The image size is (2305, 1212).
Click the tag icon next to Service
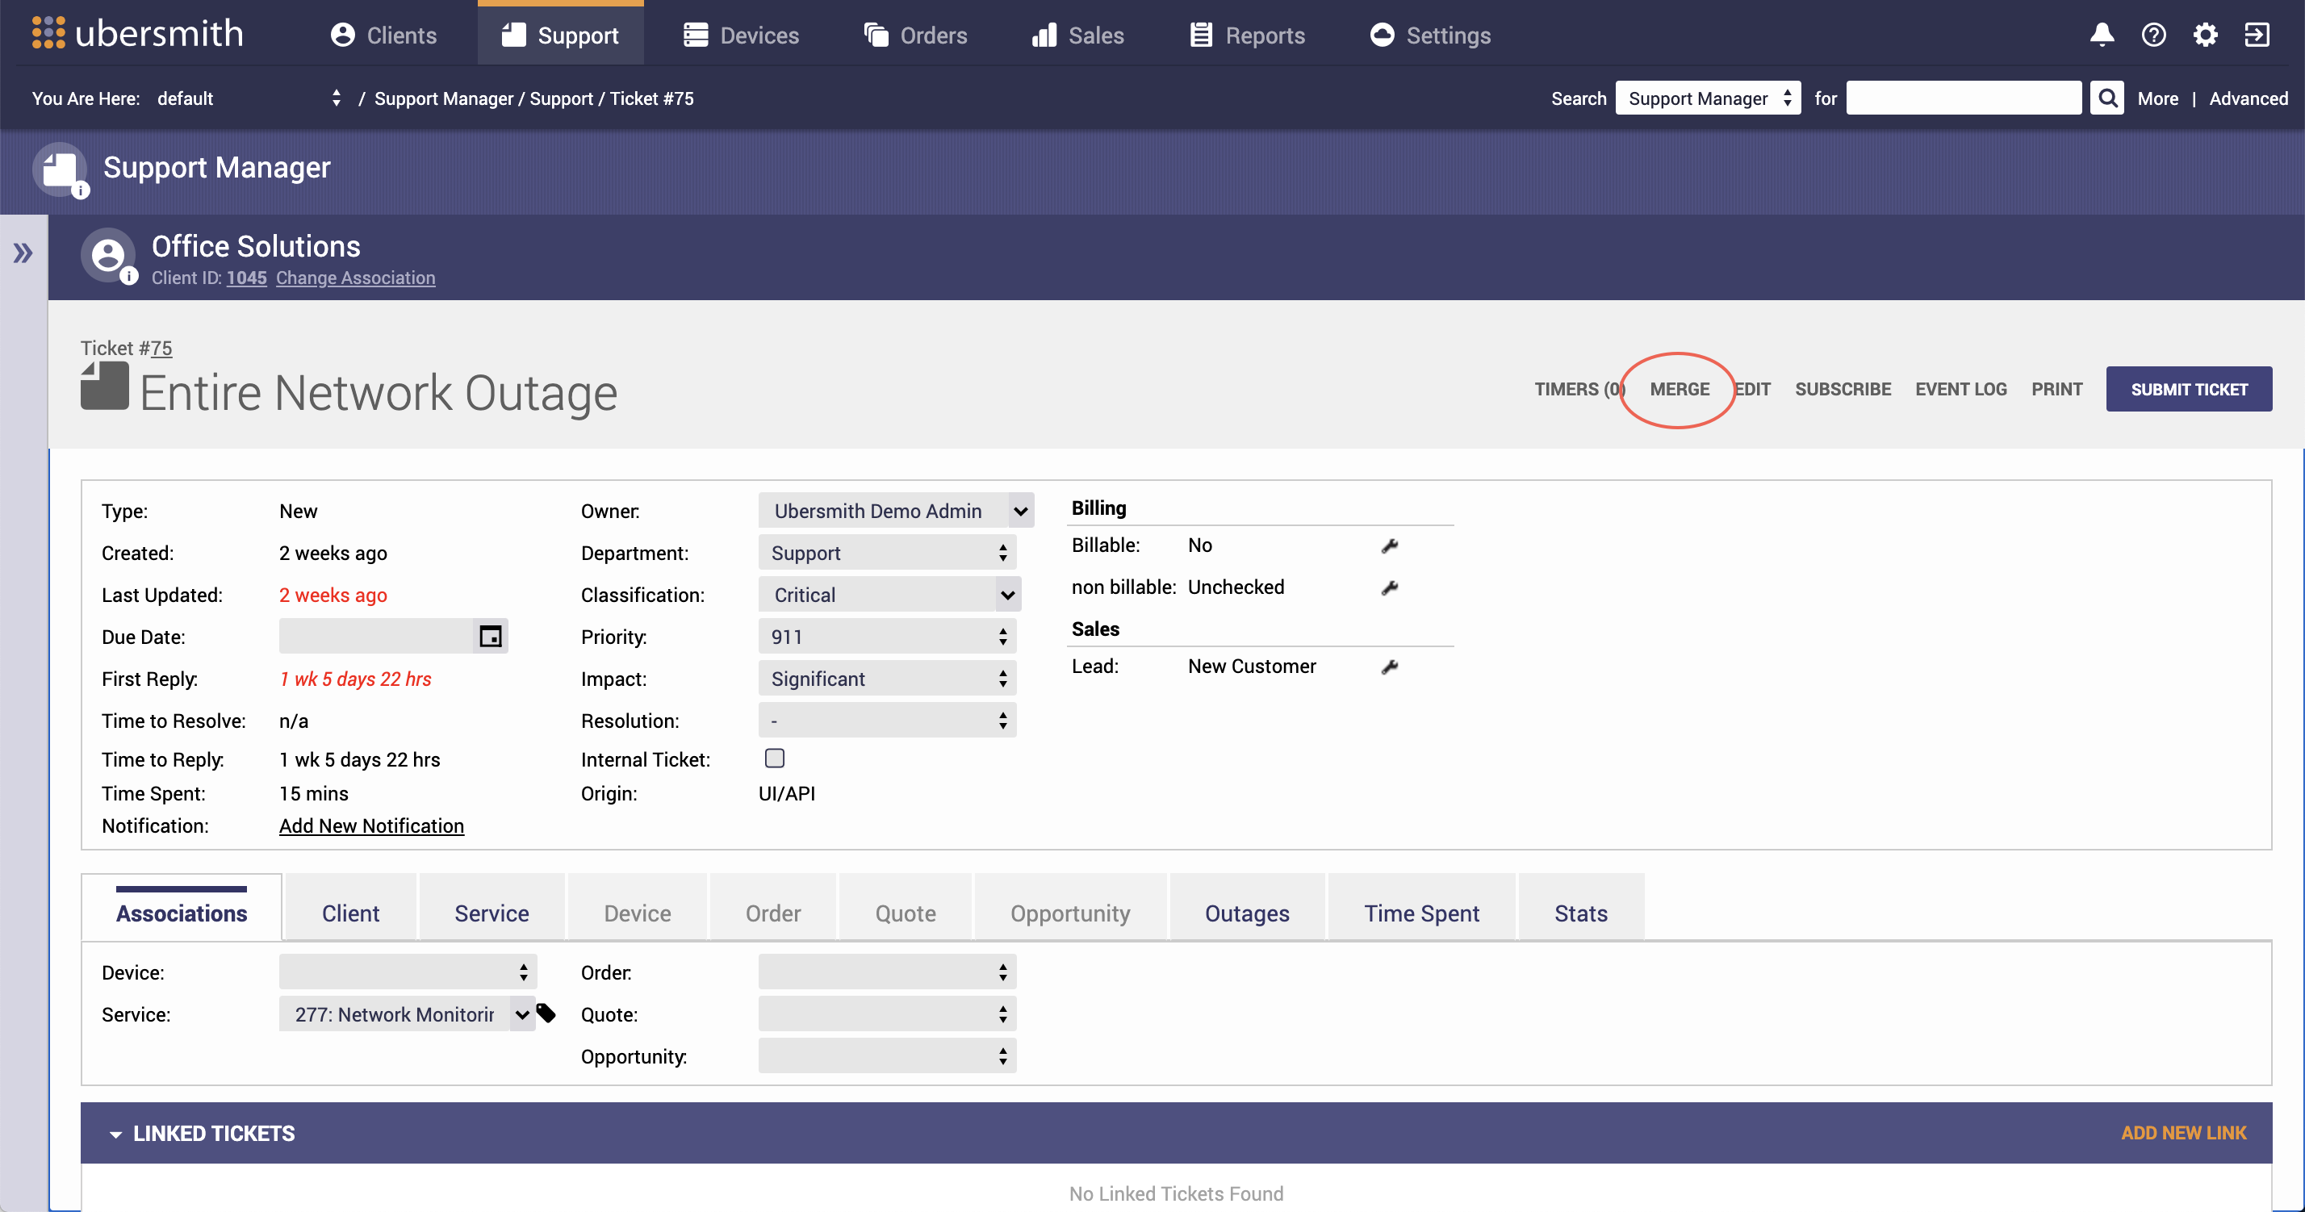[546, 1013]
